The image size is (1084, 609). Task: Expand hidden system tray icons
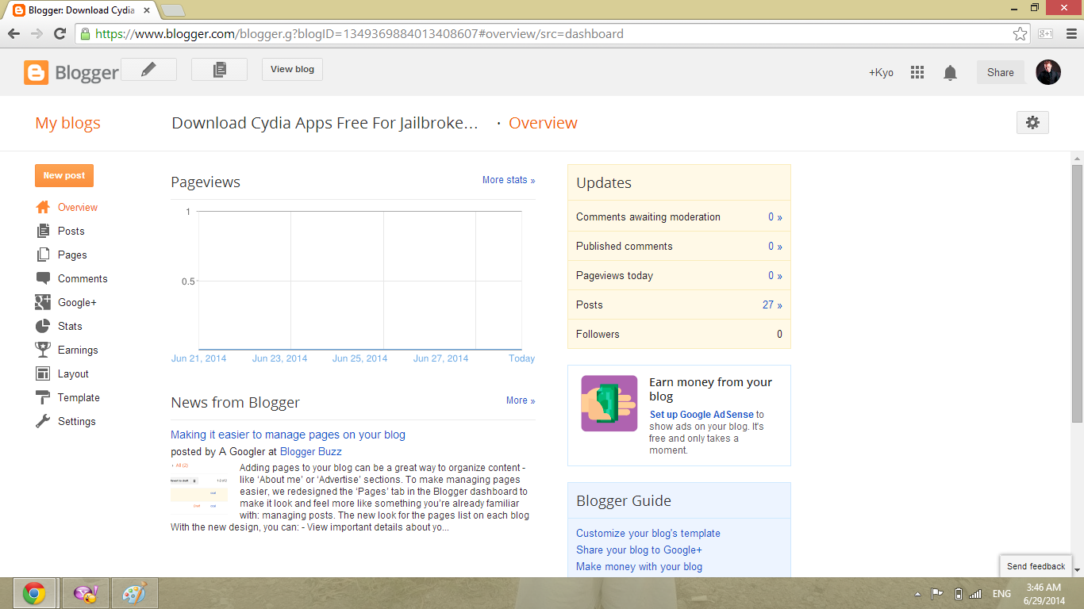pyautogui.click(x=916, y=592)
